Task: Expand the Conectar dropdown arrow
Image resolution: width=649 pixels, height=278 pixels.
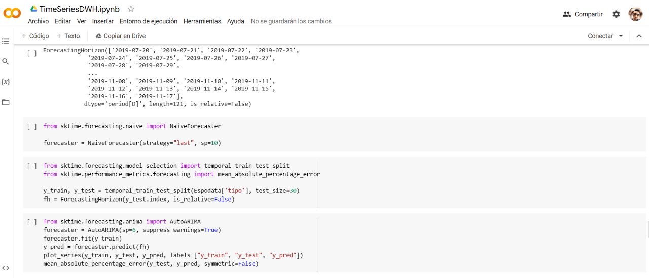Action: (621, 36)
